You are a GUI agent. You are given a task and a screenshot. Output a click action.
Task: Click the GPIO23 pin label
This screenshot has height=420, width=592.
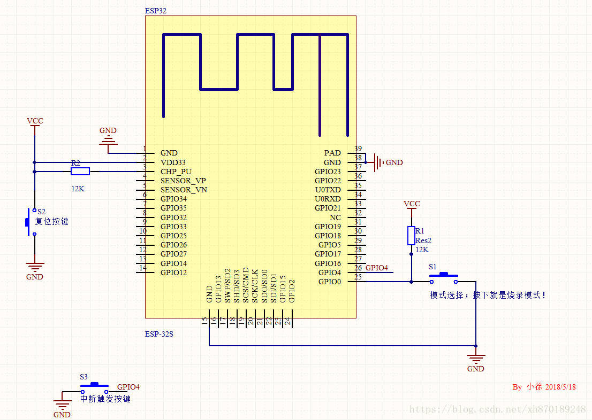click(328, 172)
